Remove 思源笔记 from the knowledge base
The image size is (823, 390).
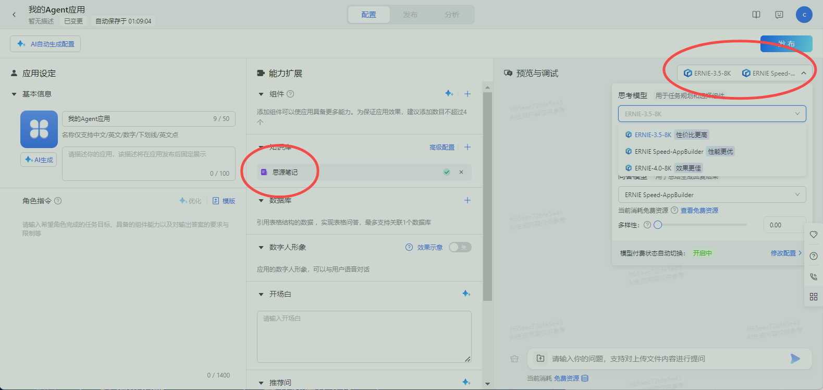click(x=461, y=172)
